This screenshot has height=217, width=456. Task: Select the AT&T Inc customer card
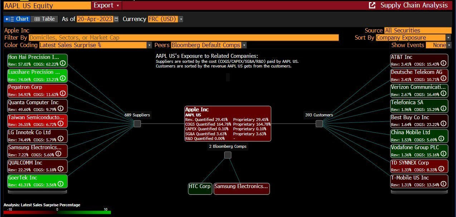click(x=419, y=60)
